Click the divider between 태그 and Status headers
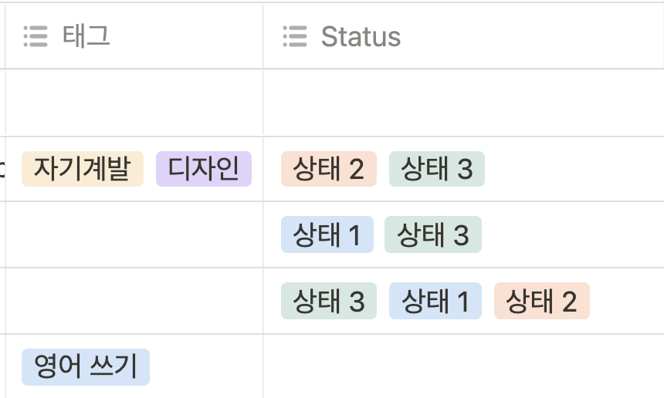The height and width of the screenshot is (398, 664). coord(263,36)
